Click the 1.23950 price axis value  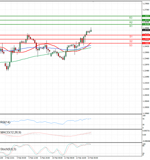pos(146,52)
